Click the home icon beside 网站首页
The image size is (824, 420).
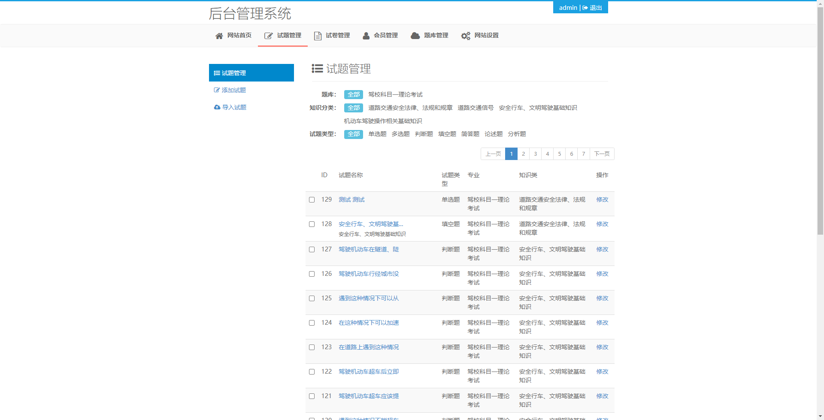(x=219, y=36)
